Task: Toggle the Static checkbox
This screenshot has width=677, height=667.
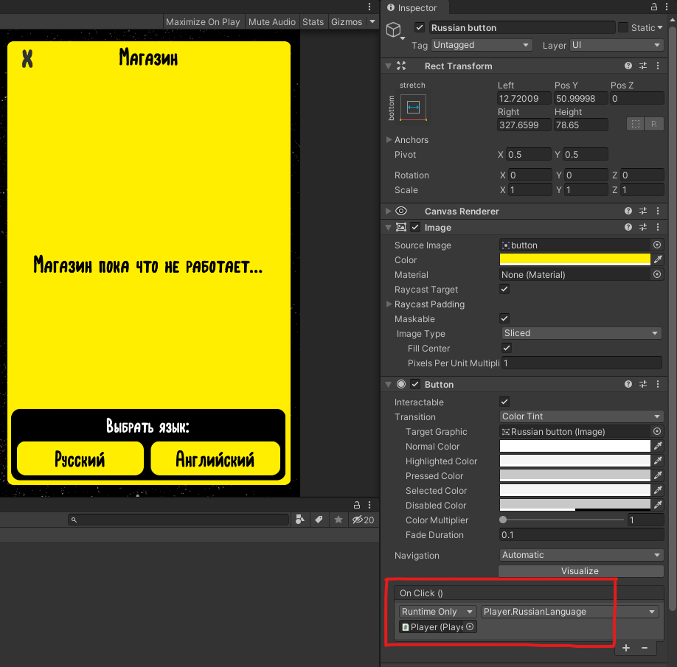Action: (623, 27)
